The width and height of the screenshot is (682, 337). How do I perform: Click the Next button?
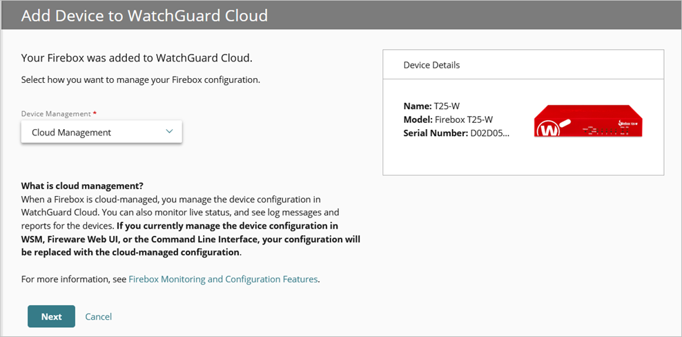[x=51, y=316]
